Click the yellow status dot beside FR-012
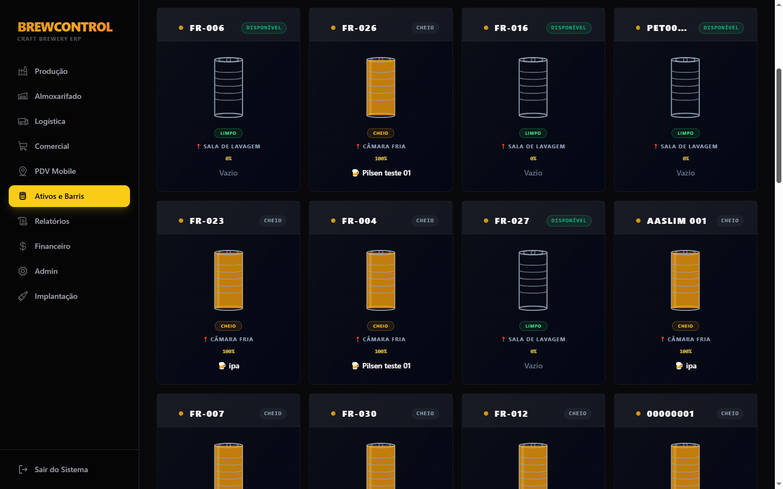 486,413
